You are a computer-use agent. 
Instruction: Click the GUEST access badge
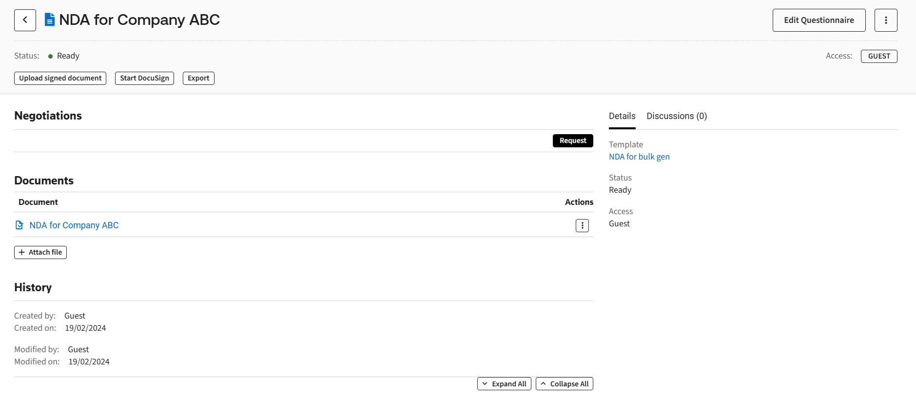click(879, 56)
